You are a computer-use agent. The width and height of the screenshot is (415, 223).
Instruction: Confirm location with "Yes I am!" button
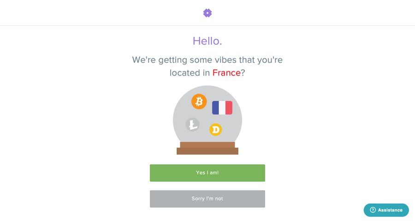(207, 173)
